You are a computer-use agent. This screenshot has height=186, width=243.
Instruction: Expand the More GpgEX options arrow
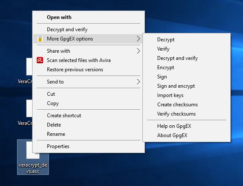[138, 39]
